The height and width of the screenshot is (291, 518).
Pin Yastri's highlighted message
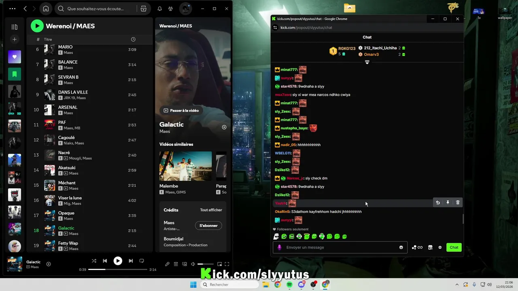click(x=448, y=202)
